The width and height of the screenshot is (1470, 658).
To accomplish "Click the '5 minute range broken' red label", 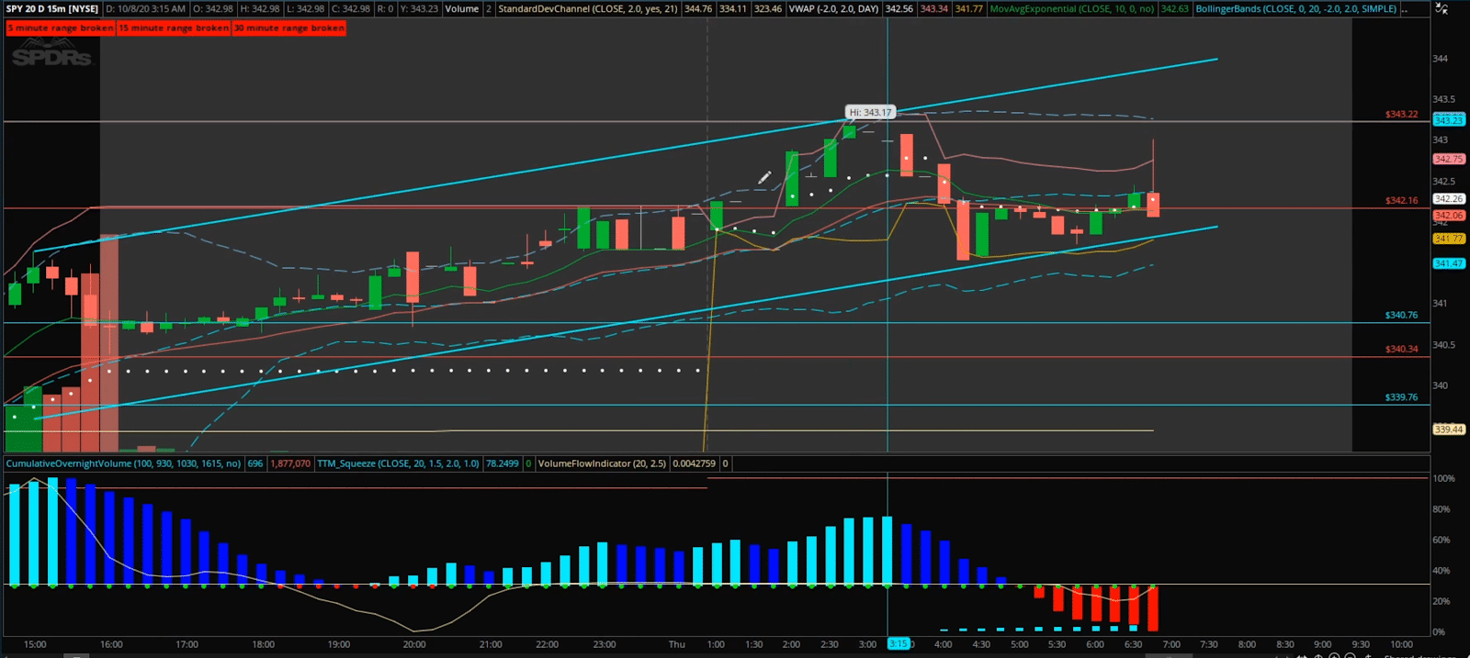I will [61, 28].
